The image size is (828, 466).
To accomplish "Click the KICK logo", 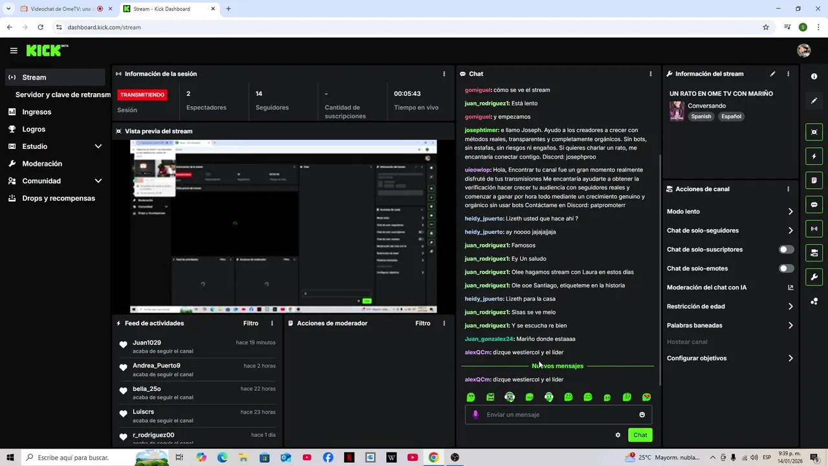I will coord(47,50).
